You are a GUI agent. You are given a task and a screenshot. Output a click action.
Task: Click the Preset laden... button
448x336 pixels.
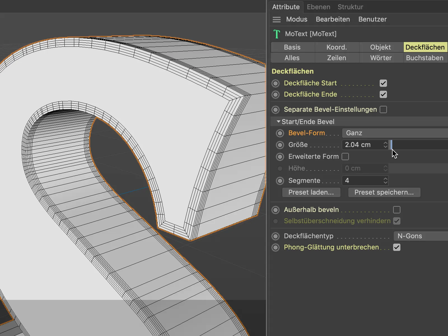point(311,192)
